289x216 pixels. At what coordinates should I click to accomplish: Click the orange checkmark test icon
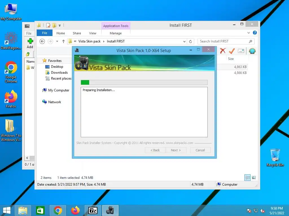coord(232,51)
